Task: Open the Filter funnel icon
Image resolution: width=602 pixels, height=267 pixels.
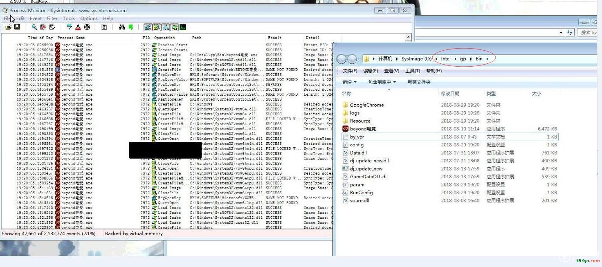Action: [x=69, y=27]
